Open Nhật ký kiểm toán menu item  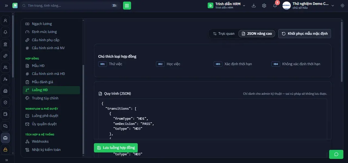tap(51, 150)
